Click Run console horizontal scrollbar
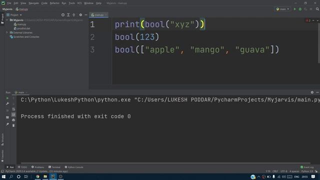Viewport: 320px width, 180px height. click(x=165, y=163)
